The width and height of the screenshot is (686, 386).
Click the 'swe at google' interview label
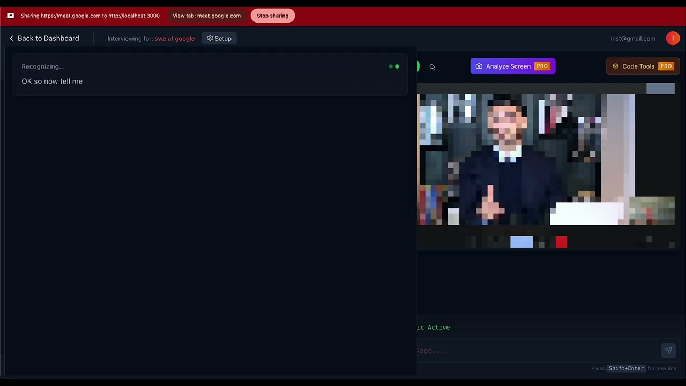coord(175,39)
